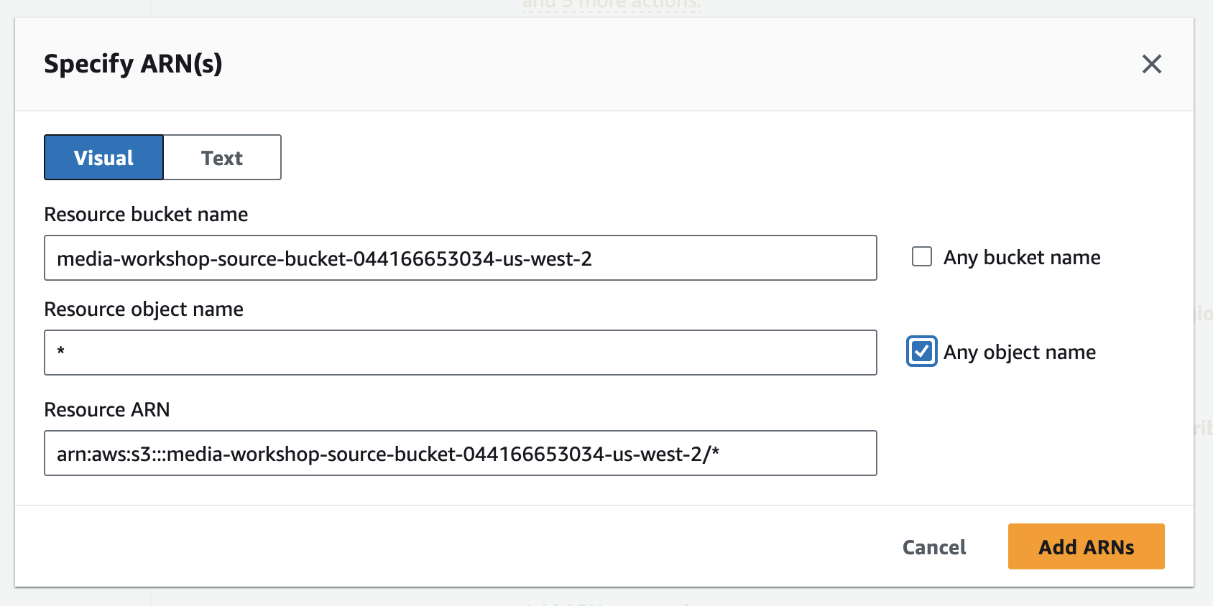Image resolution: width=1213 pixels, height=606 pixels.
Task: Click the asterisk in the object name field
Action: pyautogui.click(x=61, y=351)
